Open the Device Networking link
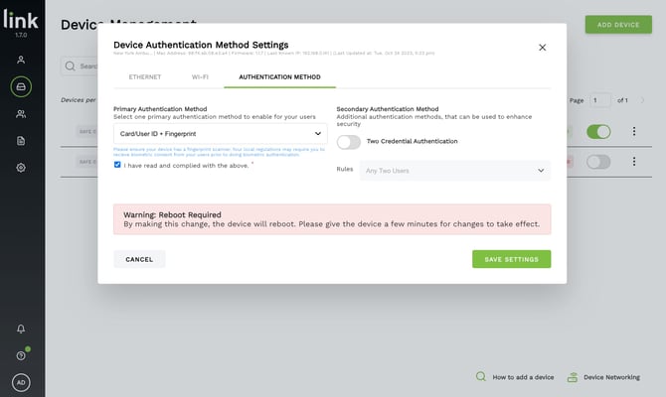This screenshot has height=397, width=666. (x=611, y=377)
